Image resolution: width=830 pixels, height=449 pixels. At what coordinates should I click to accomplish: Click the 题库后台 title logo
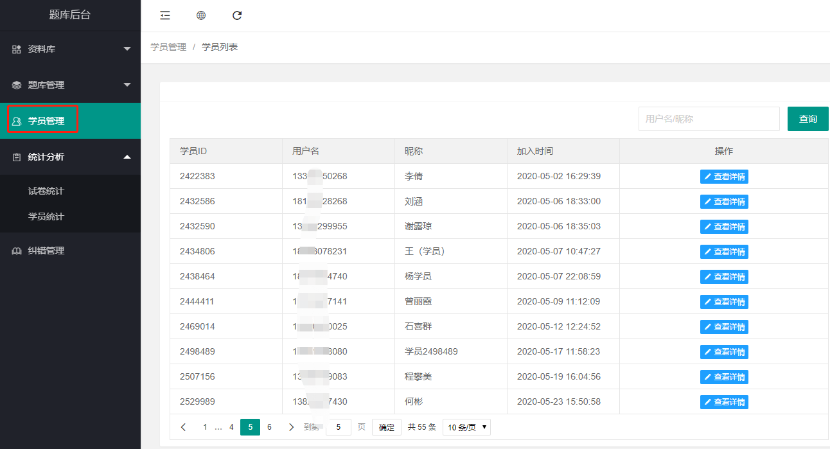pyautogui.click(x=70, y=15)
